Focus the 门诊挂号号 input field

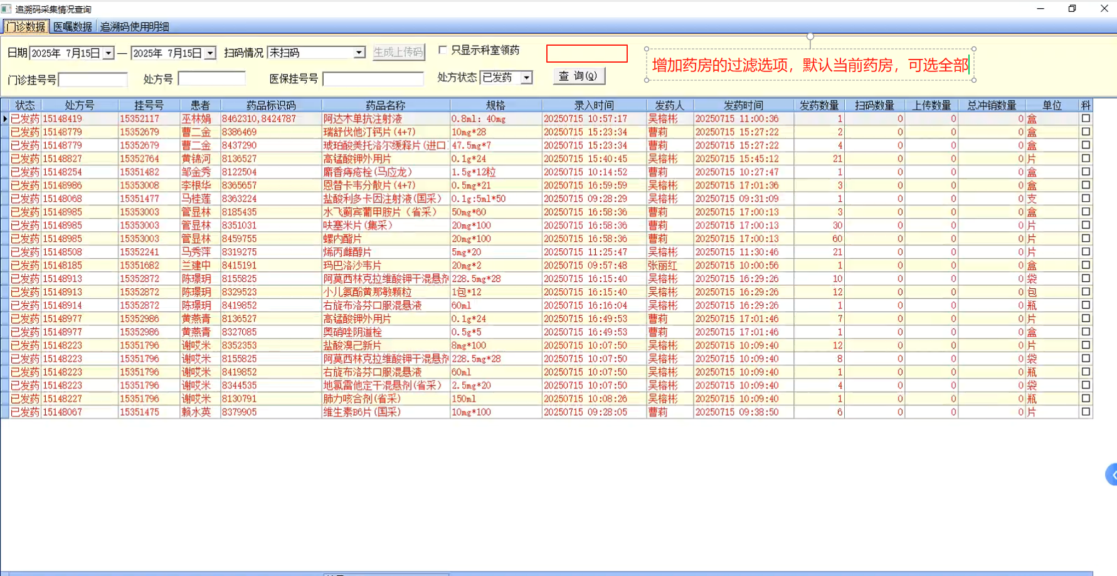(x=93, y=80)
